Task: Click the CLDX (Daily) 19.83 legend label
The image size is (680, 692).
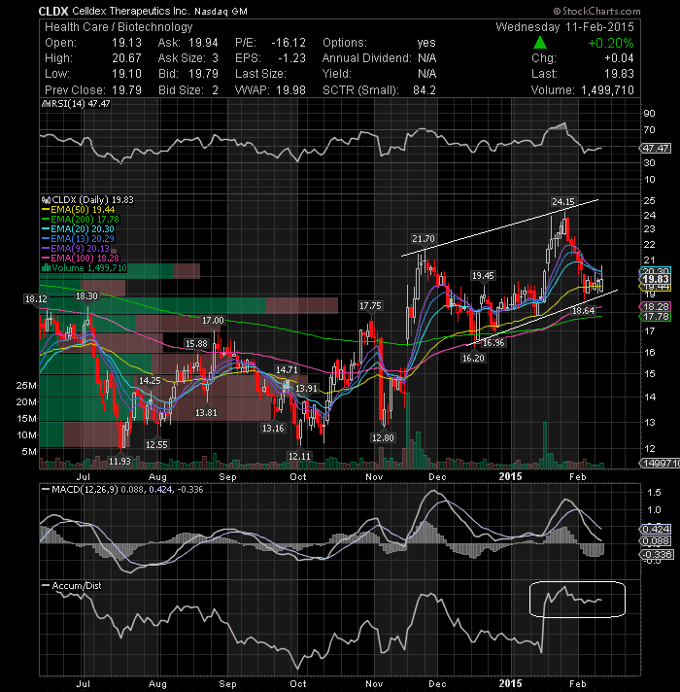Action: 87,200
